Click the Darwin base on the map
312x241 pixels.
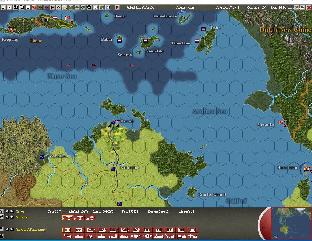113,122
